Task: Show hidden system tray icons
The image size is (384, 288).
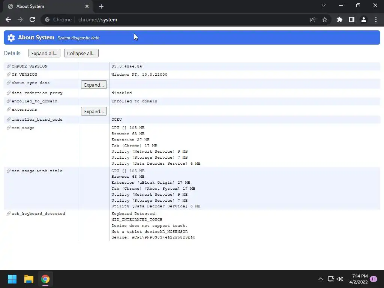Action: 320,279
